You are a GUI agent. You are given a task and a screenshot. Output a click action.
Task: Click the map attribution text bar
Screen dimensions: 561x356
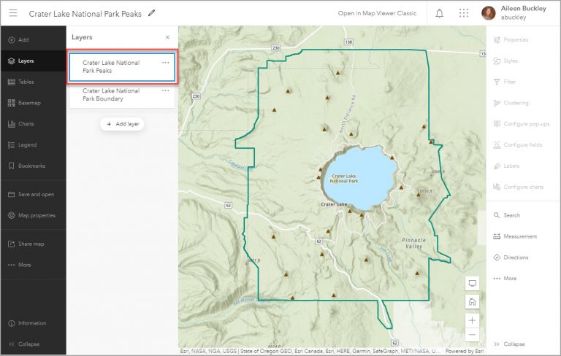point(310,352)
